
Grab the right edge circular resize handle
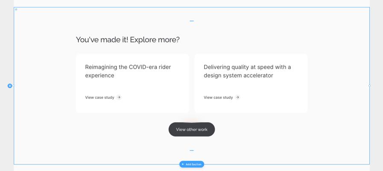tap(370, 85)
